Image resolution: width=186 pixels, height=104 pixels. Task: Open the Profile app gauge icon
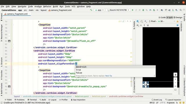pyautogui.click(x=150, y=10)
